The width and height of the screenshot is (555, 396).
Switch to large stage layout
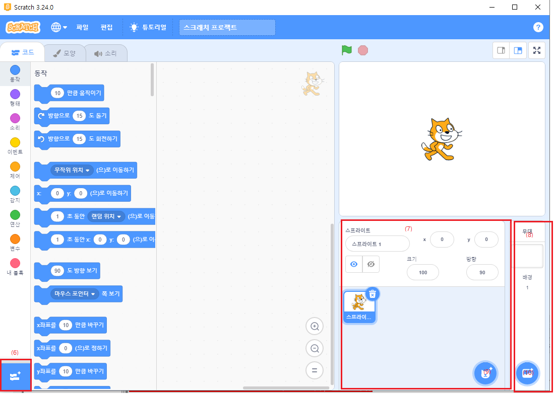tap(518, 50)
